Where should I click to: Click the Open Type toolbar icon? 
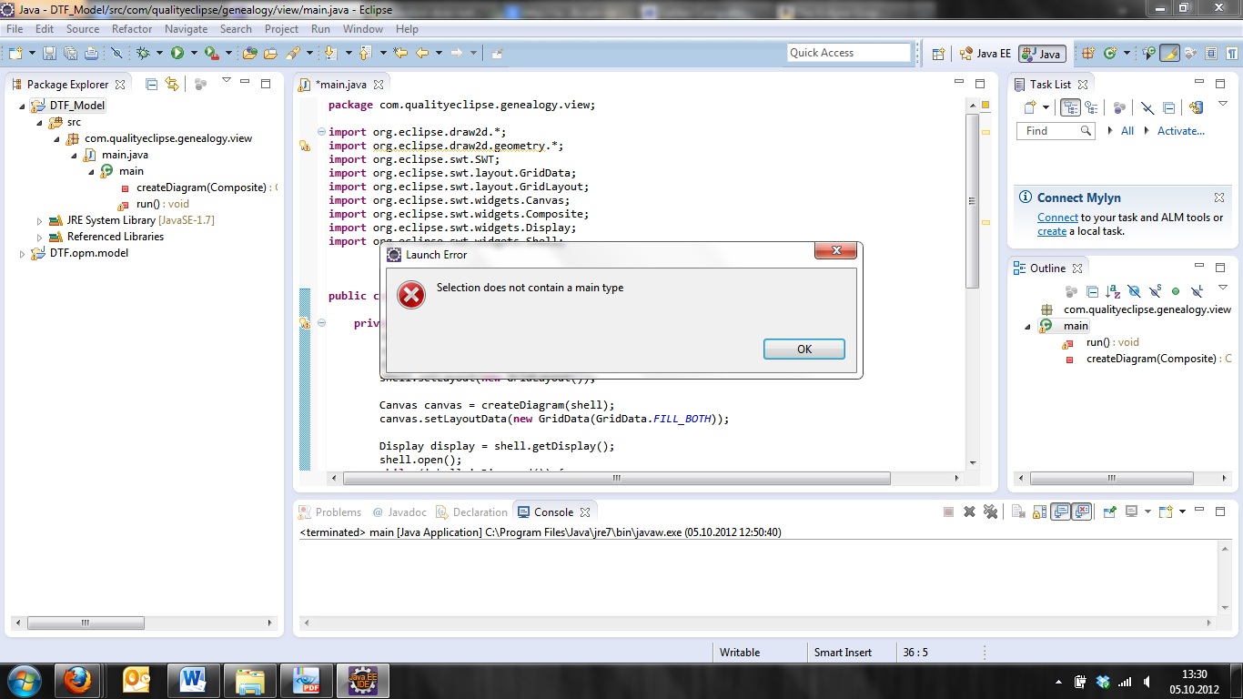(250, 53)
